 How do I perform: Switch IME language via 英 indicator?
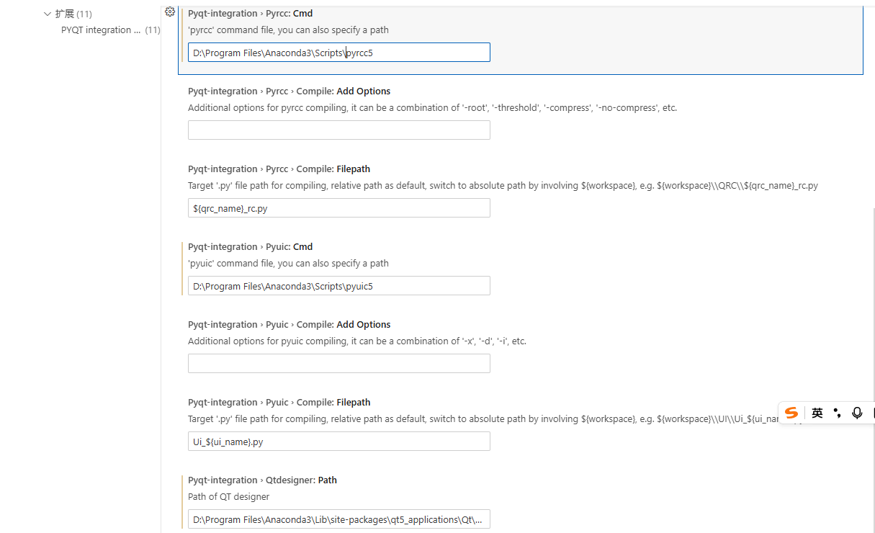(817, 413)
